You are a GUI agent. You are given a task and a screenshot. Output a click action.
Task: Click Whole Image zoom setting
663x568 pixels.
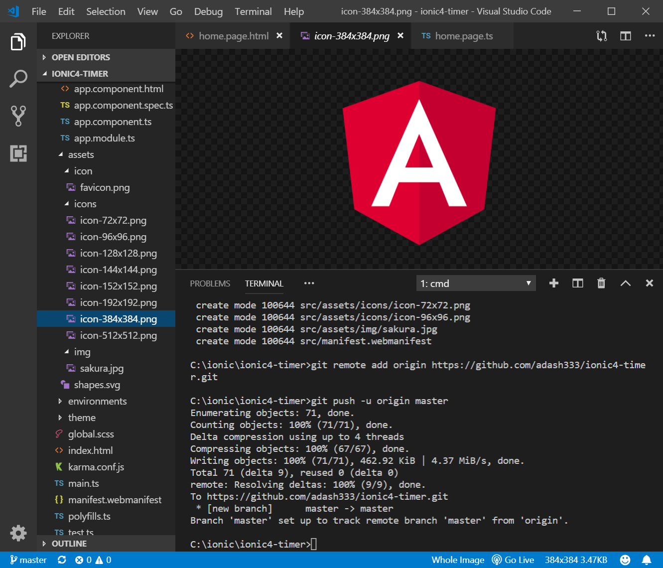point(457,560)
